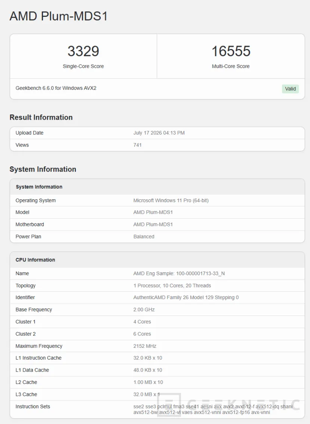Select L1 Instruction Cache value 32.0 KB x 10
This screenshot has height=424, width=310.
coord(148,358)
